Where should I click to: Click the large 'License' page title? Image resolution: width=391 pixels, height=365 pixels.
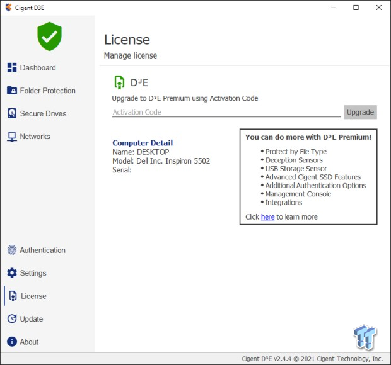(127, 40)
